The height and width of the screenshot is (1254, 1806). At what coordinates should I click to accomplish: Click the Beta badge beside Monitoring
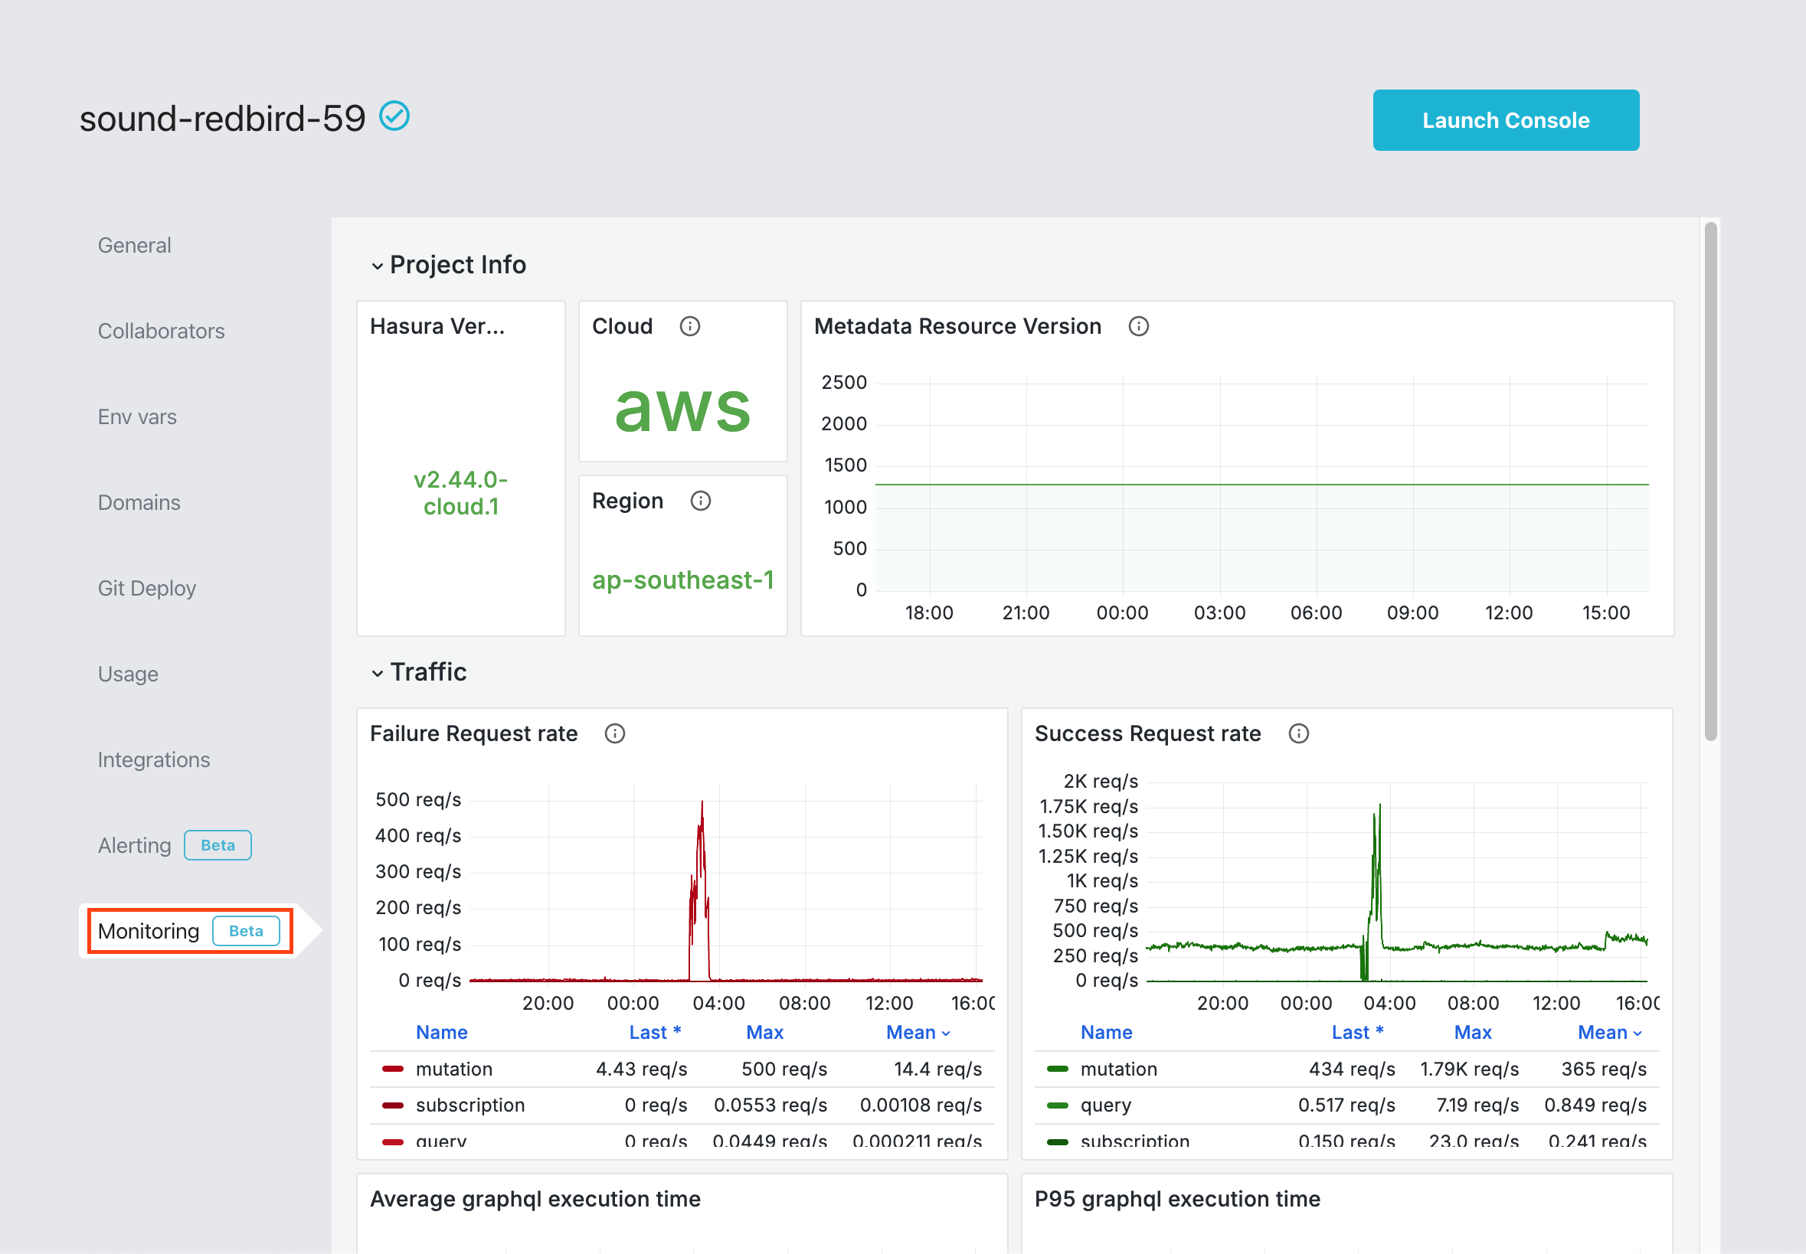247,930
